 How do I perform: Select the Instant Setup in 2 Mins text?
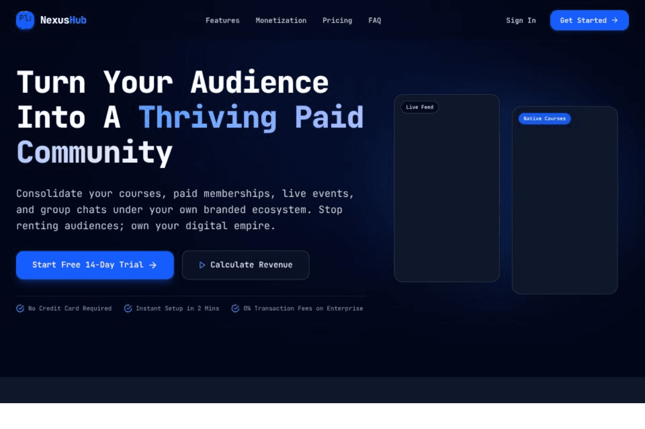pyautogui.click(x=177, y=309)
